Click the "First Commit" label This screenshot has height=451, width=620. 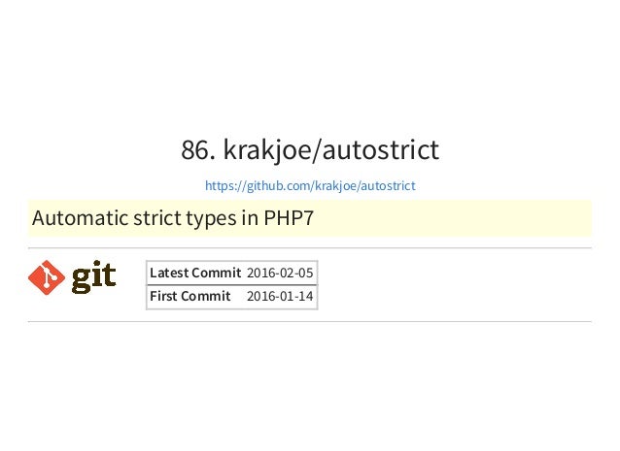click(190, 296)
